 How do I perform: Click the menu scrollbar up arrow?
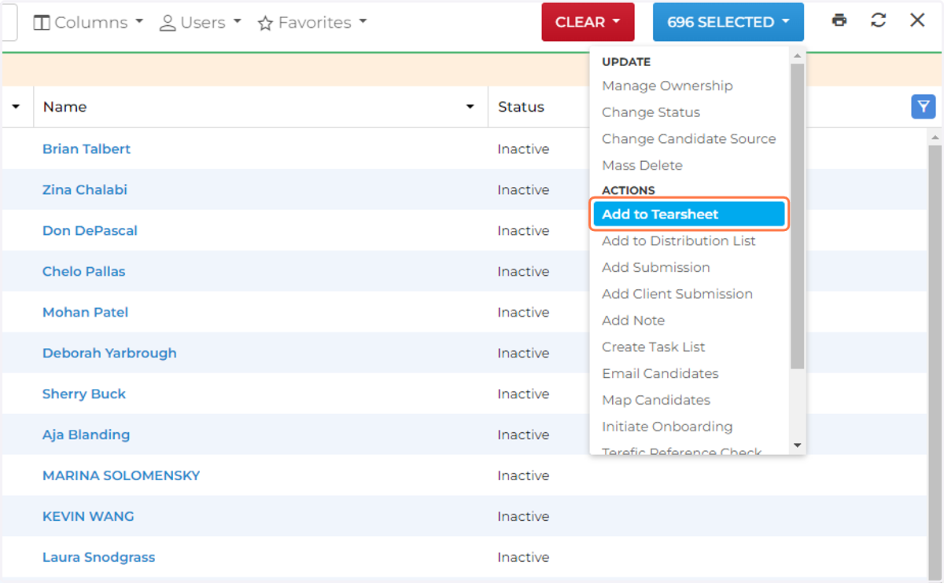797,56
